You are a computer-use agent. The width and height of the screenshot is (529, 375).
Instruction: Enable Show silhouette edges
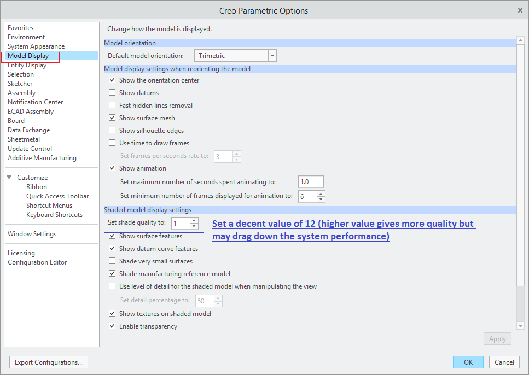[x=112, y=130]
